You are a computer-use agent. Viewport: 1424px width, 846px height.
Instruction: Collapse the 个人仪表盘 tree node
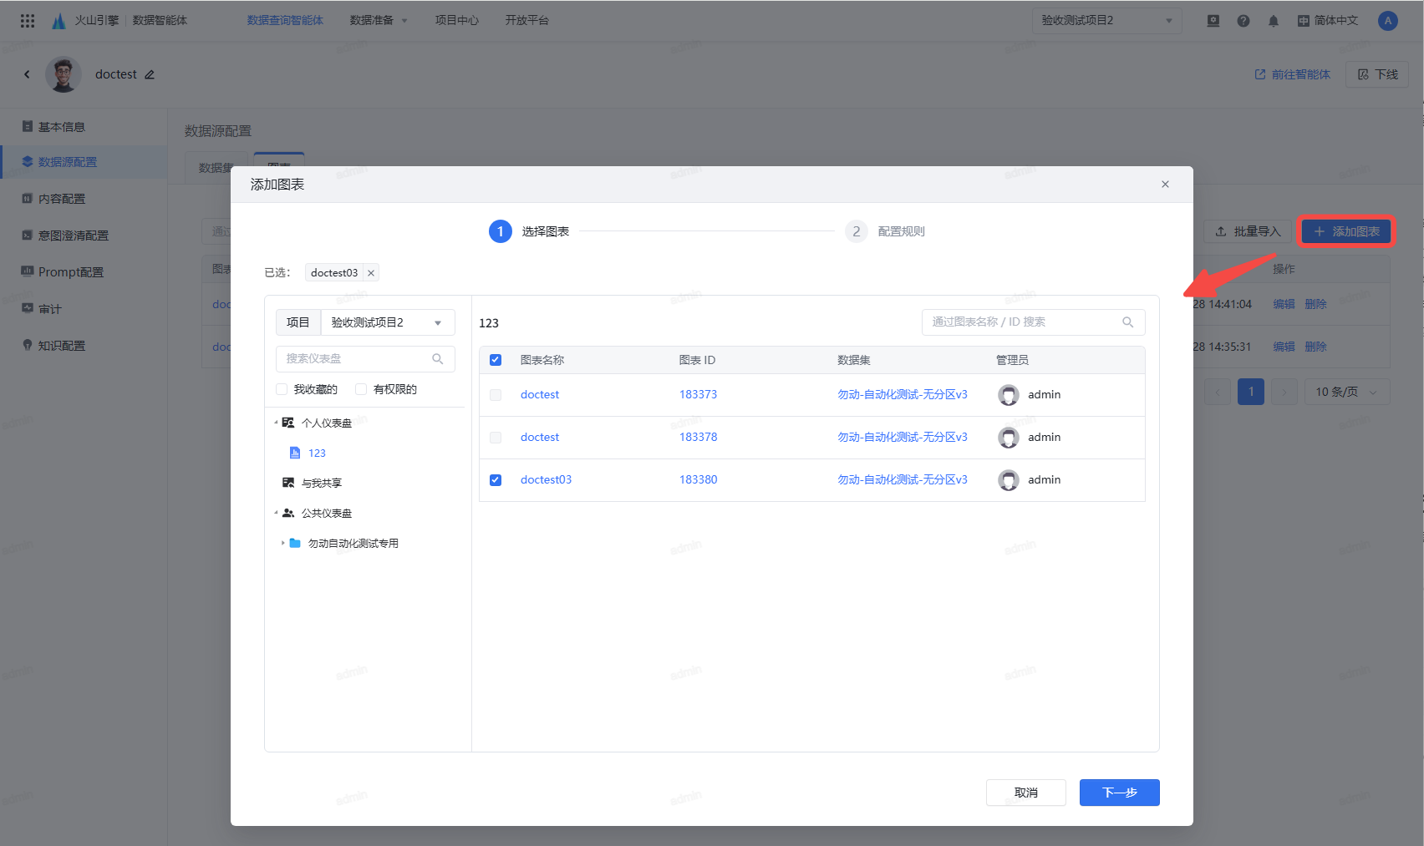pos(276,423)
